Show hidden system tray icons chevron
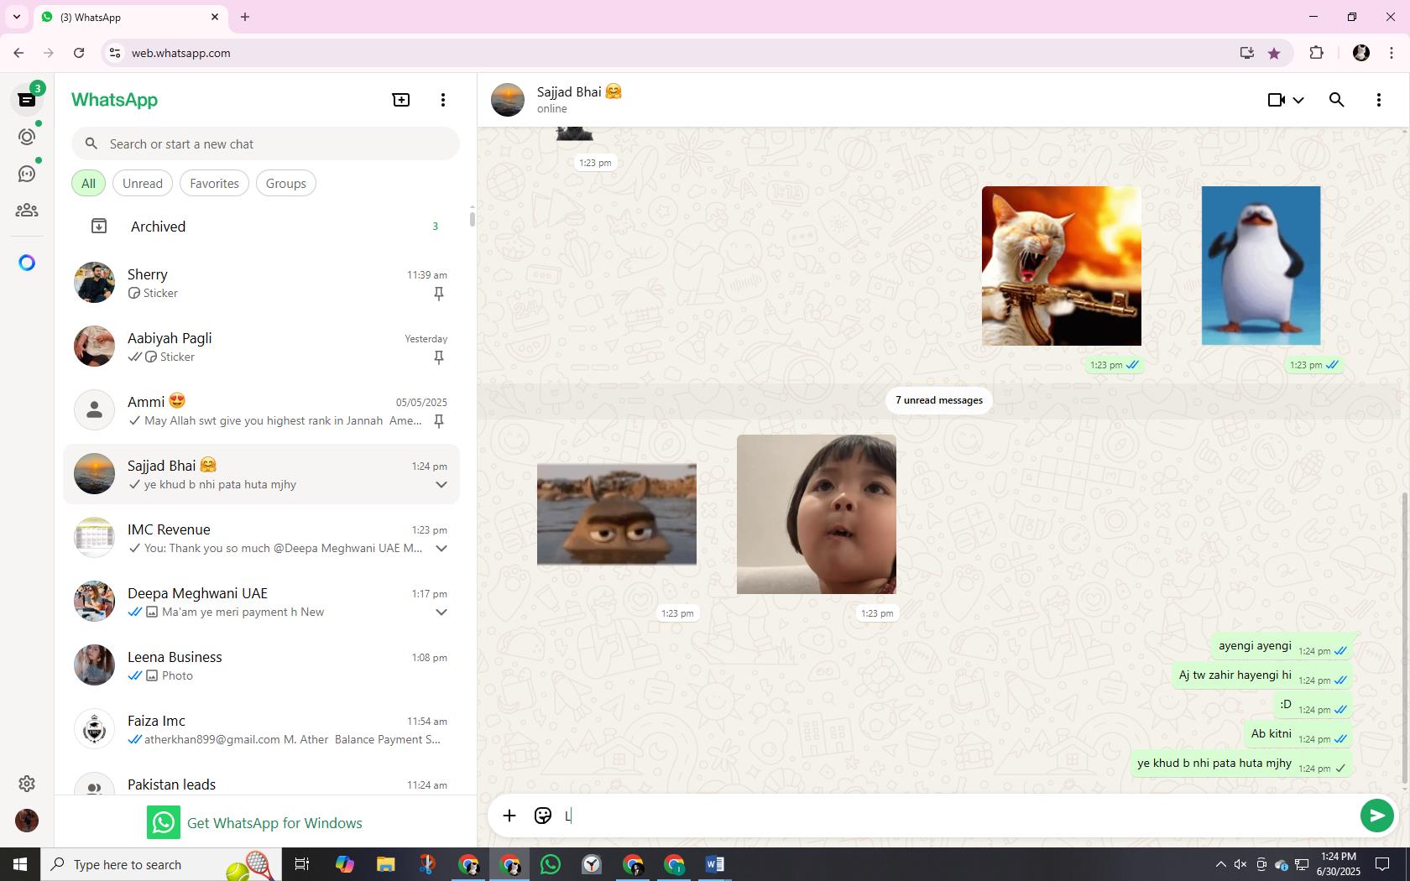Image resolution: width=1410 pixels, height=881 pixels. tap(1220, 865)
